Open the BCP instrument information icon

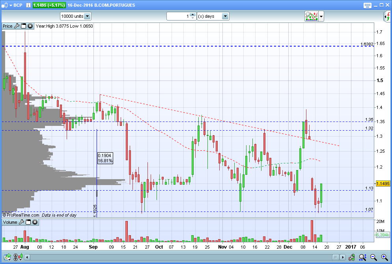(28, 5)
